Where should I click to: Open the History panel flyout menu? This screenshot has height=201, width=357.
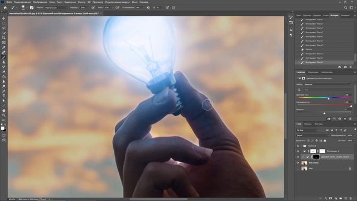[355, 16]
